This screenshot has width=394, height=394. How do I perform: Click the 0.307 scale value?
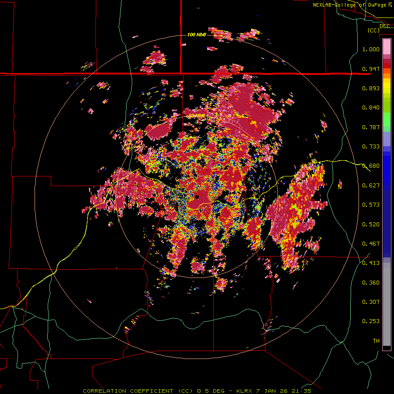(x=371, y=302)
